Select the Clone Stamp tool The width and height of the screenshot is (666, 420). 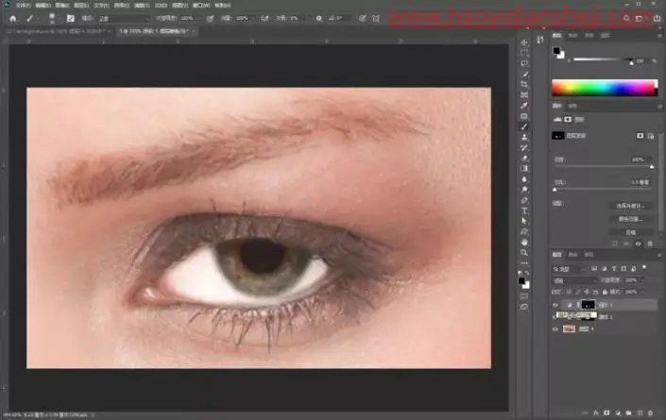point(524,137)
